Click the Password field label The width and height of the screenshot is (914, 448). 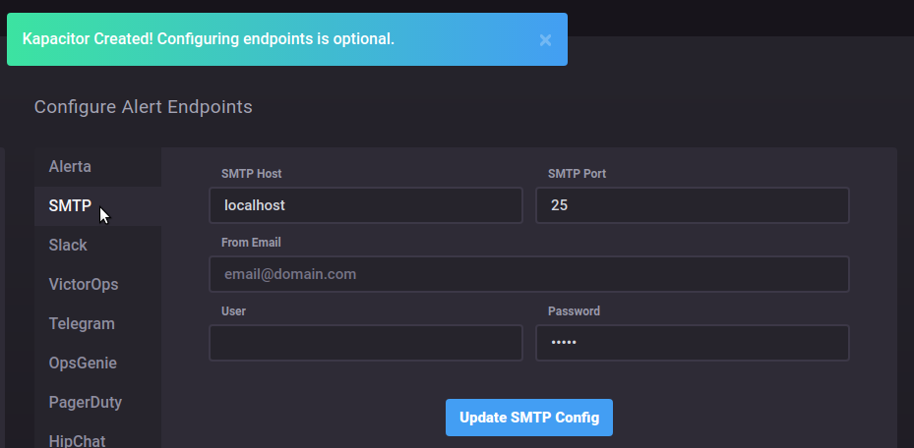(574, 311)
